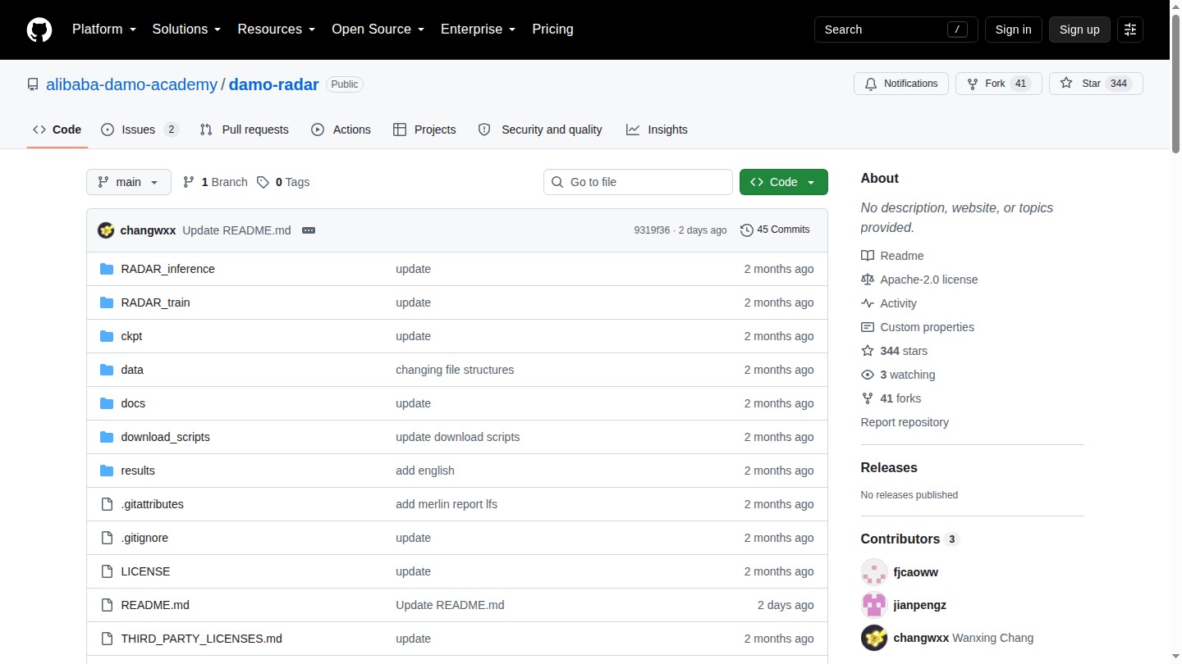
Task: Switch to the Actions tab
Action: (x=341, y=130)
